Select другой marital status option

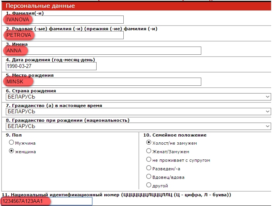tap(149, 185)
